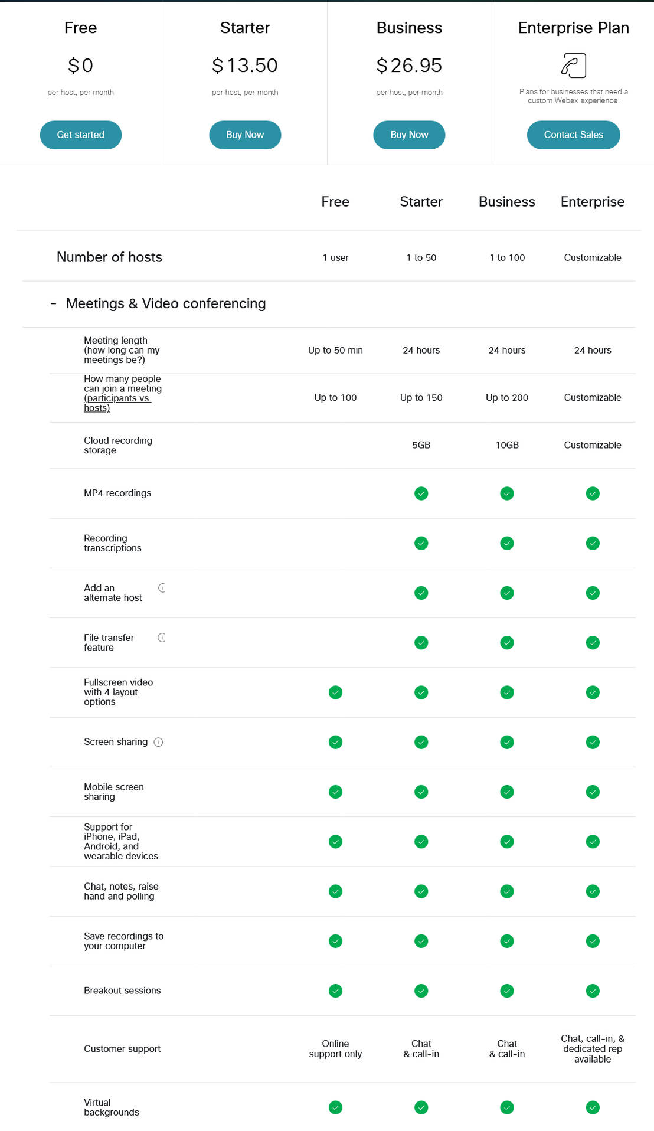Click info icon beside File transfer feature
Viewport: 654px width, 1131px height.
click(162, 638)
